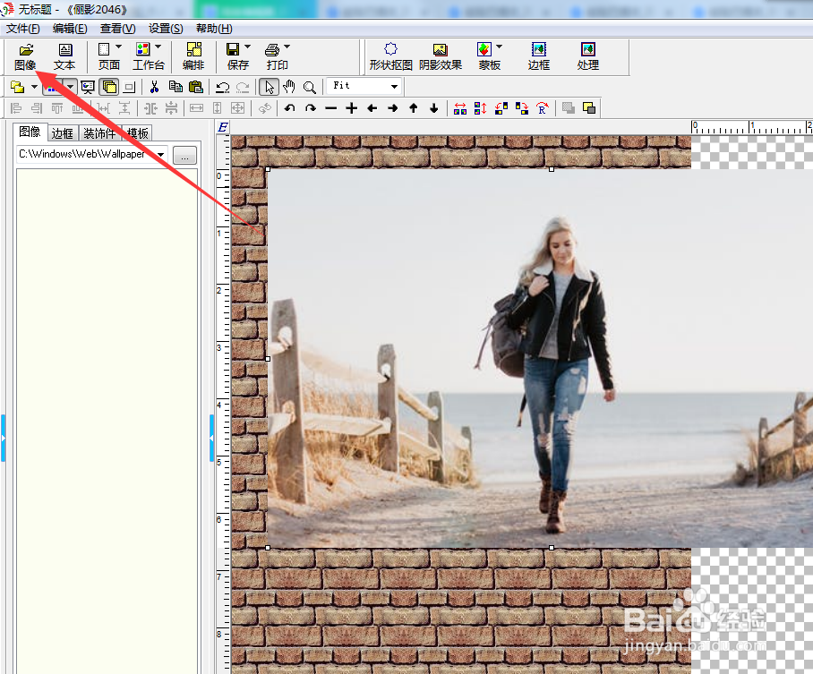The height and width of the screenshot is (674, 813).
Task: Expand the 保存 dropdown arrow
Action: tap(247, 47)
